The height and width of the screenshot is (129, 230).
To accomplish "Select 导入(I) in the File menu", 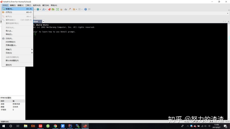I will click(x=18, y=31).
